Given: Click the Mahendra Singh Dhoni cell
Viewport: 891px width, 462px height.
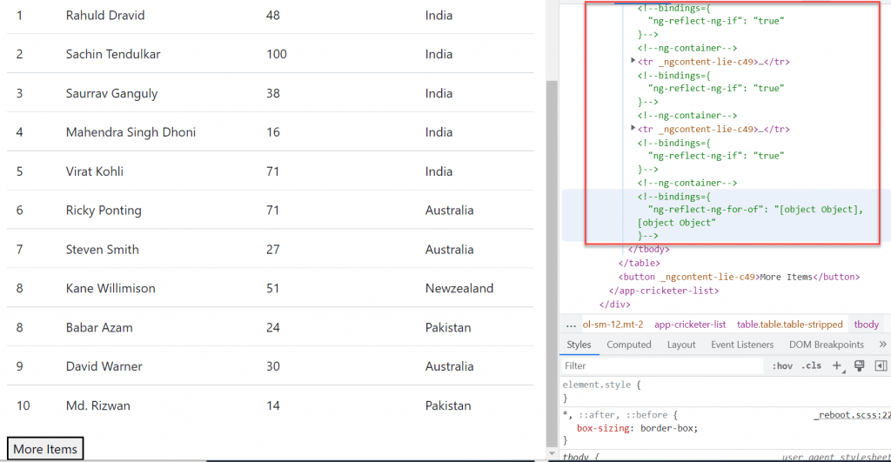Looking at the screenshot, I should tap(131, 132).
